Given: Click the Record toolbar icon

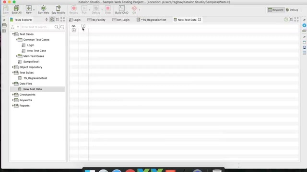Looking at the screenshot, I should pos(73,10).
